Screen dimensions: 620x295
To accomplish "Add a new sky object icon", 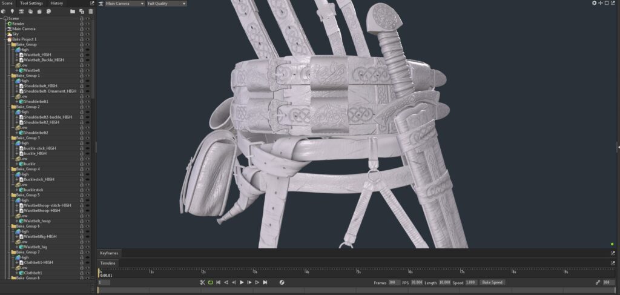I will pos(30,12).
